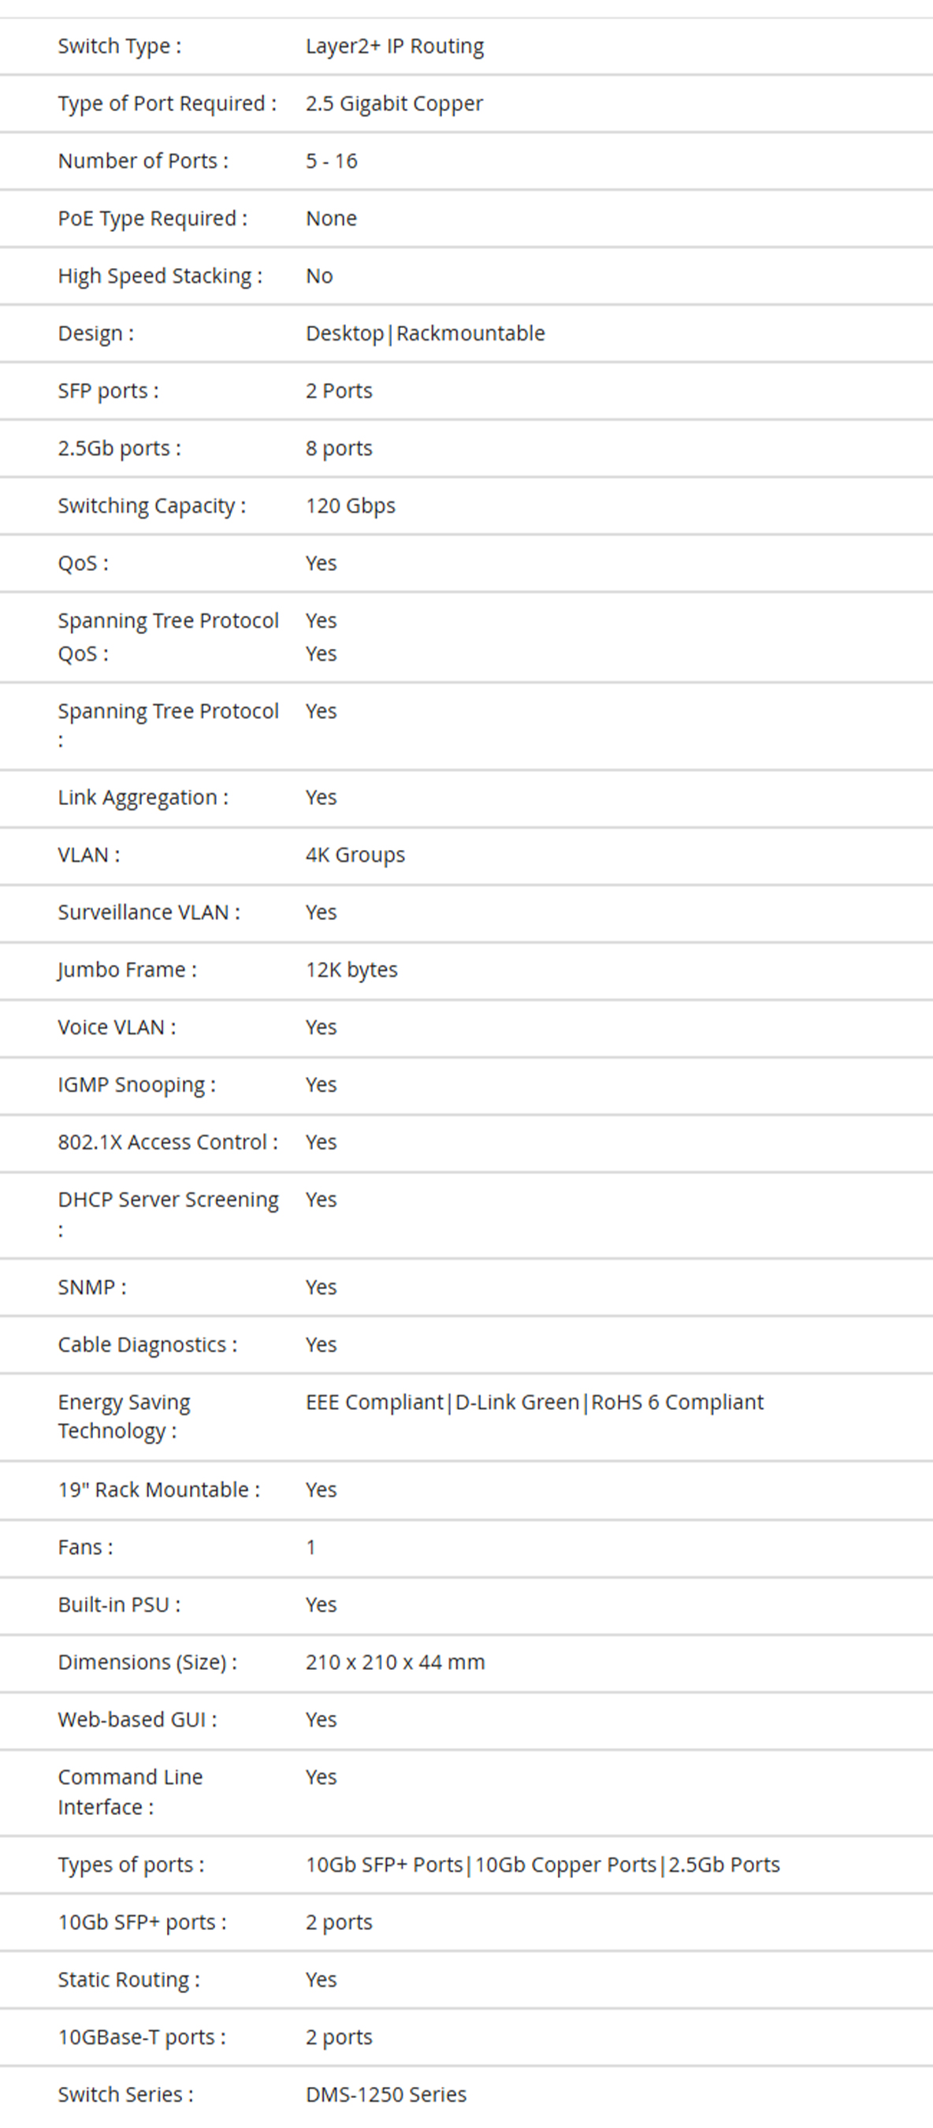The height and width of the screenshot is (2128, 933).
Task: Select the Static Routing label
Action: coord(128,1980)
